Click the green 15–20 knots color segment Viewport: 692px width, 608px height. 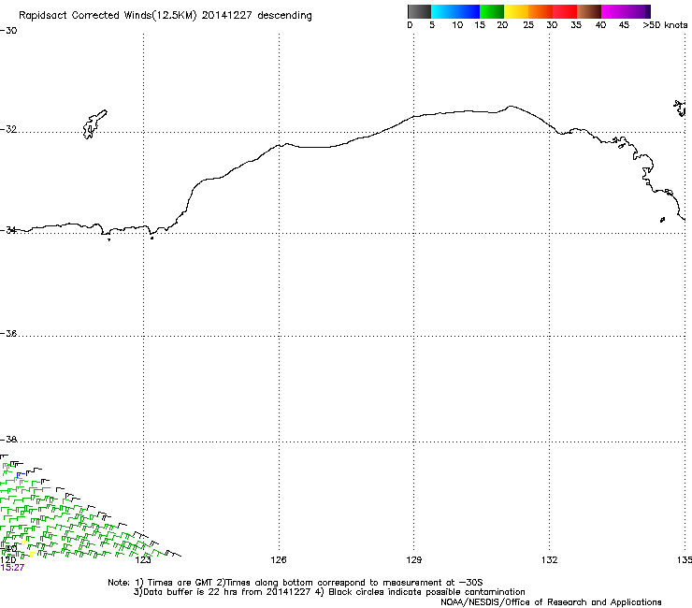click(492, 11)
